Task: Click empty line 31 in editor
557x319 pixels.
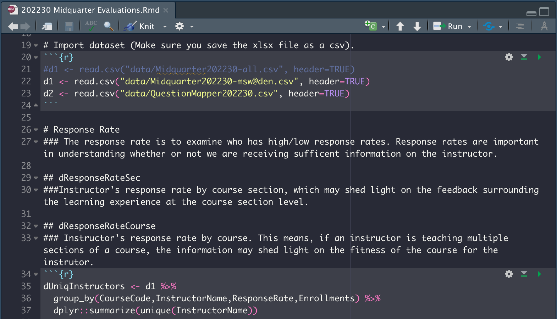Action: 298,214
